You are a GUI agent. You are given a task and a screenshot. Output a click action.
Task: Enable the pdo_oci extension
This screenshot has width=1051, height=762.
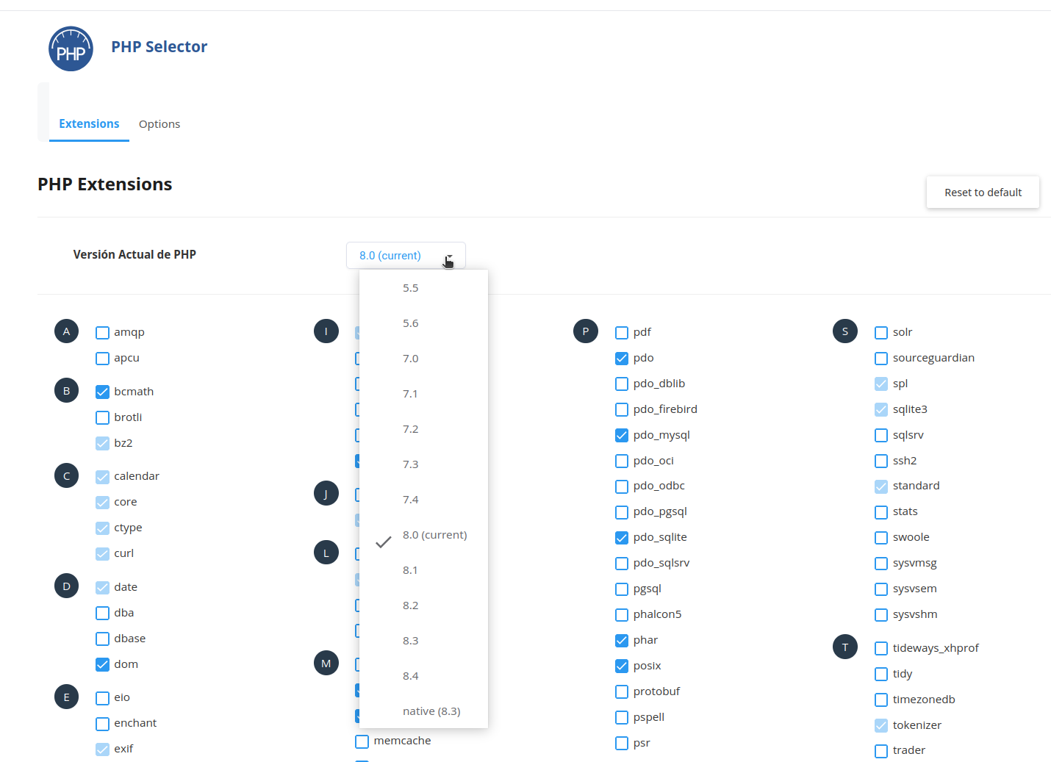[x=622, y=461]
